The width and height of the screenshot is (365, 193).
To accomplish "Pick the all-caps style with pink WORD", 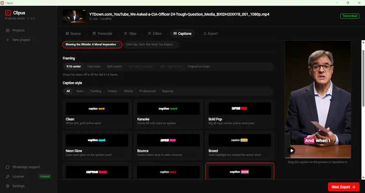I will (x=97, y=172).
